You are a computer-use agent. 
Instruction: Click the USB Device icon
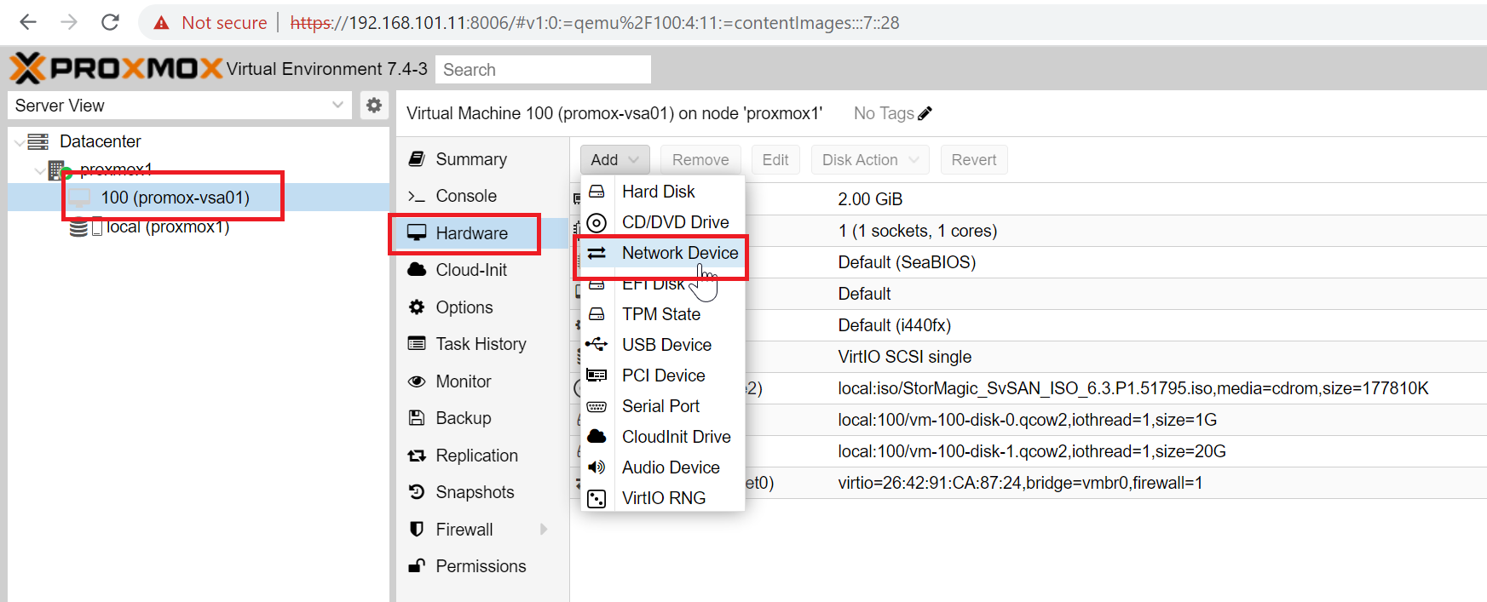point(597,345)
